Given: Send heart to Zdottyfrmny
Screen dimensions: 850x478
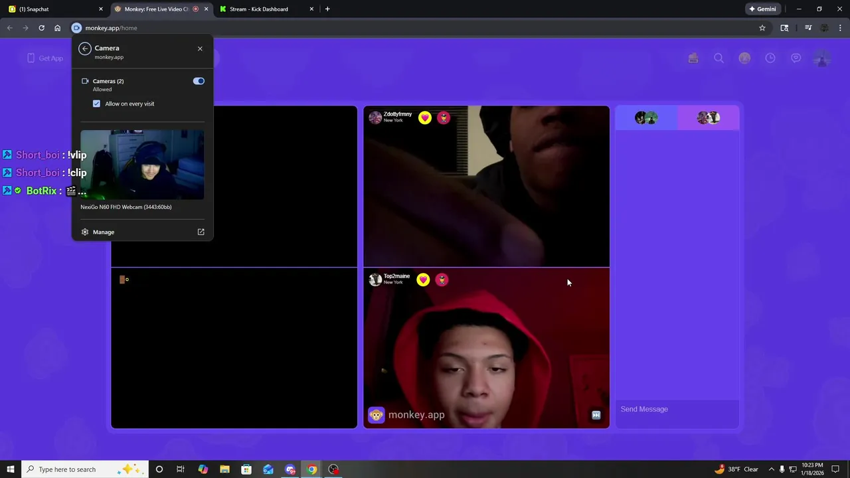Looking at the screenshot, I should [425, 118].
